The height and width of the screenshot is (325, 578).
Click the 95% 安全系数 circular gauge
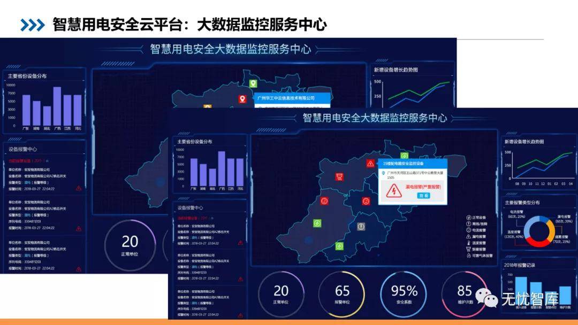click(x=404, y=293)
